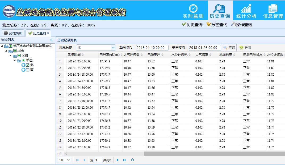The width and height of the screenshot is (285, 165).
Task: Click the building icon next to 单位
Action: coord(19,61)
